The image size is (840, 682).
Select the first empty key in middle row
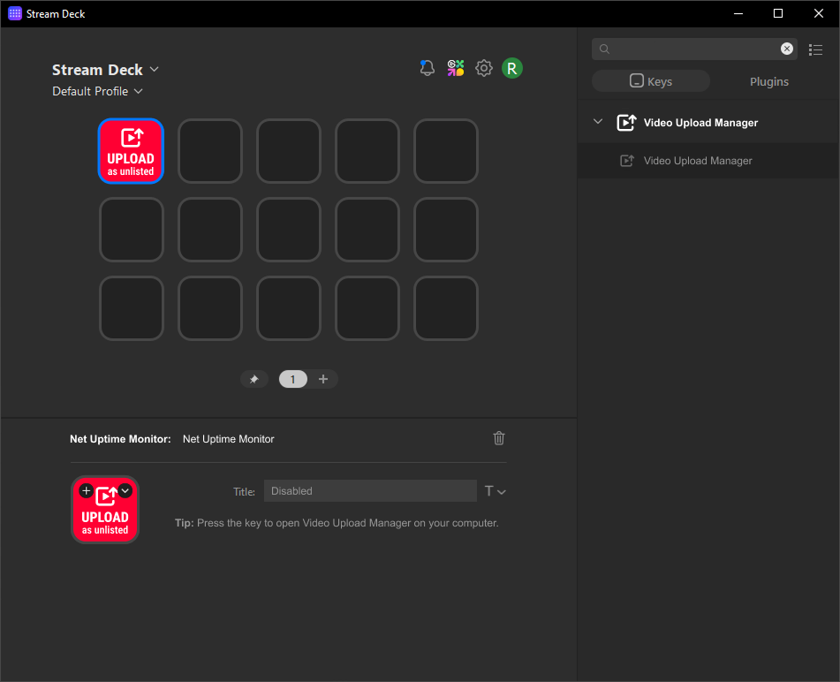click(132, 230)
